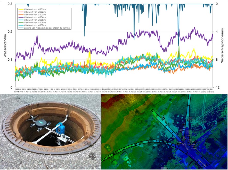Click the yellow MS01 legend line swatch
Image resolution: width=228 pixels, height=170 pixels.
(21, 10)
